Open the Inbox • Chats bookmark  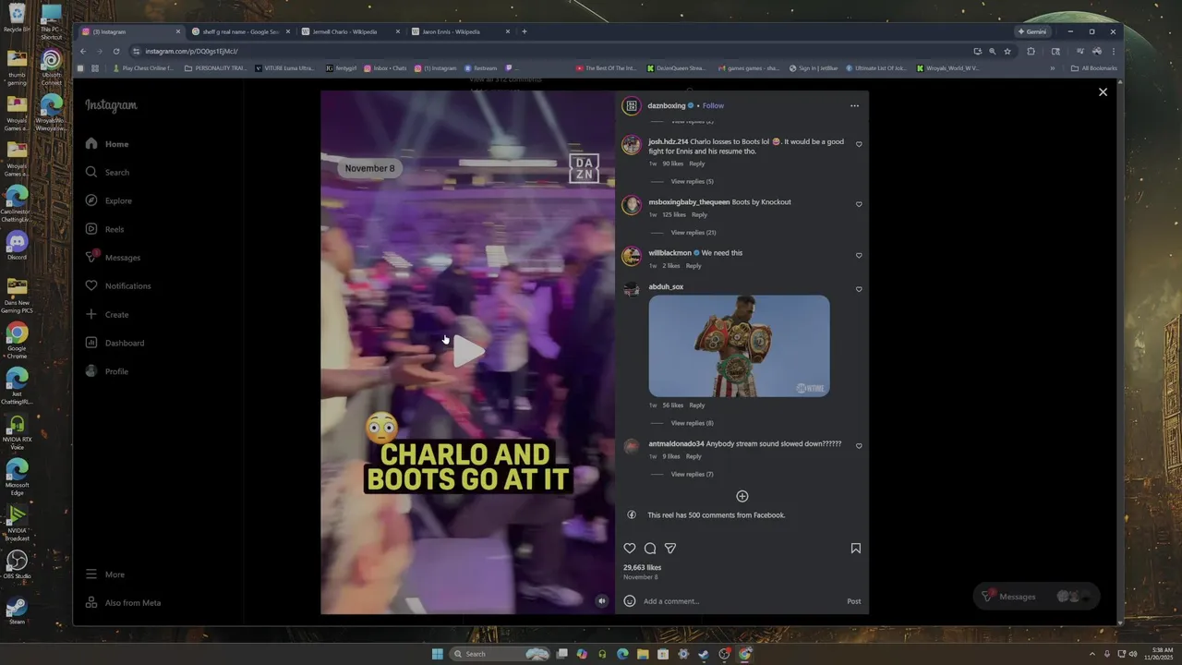pyautogui.click(x=385, y=68)
